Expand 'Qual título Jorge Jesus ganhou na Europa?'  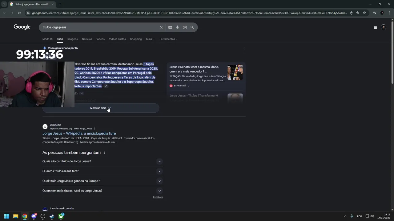click(x=103, y=181)
